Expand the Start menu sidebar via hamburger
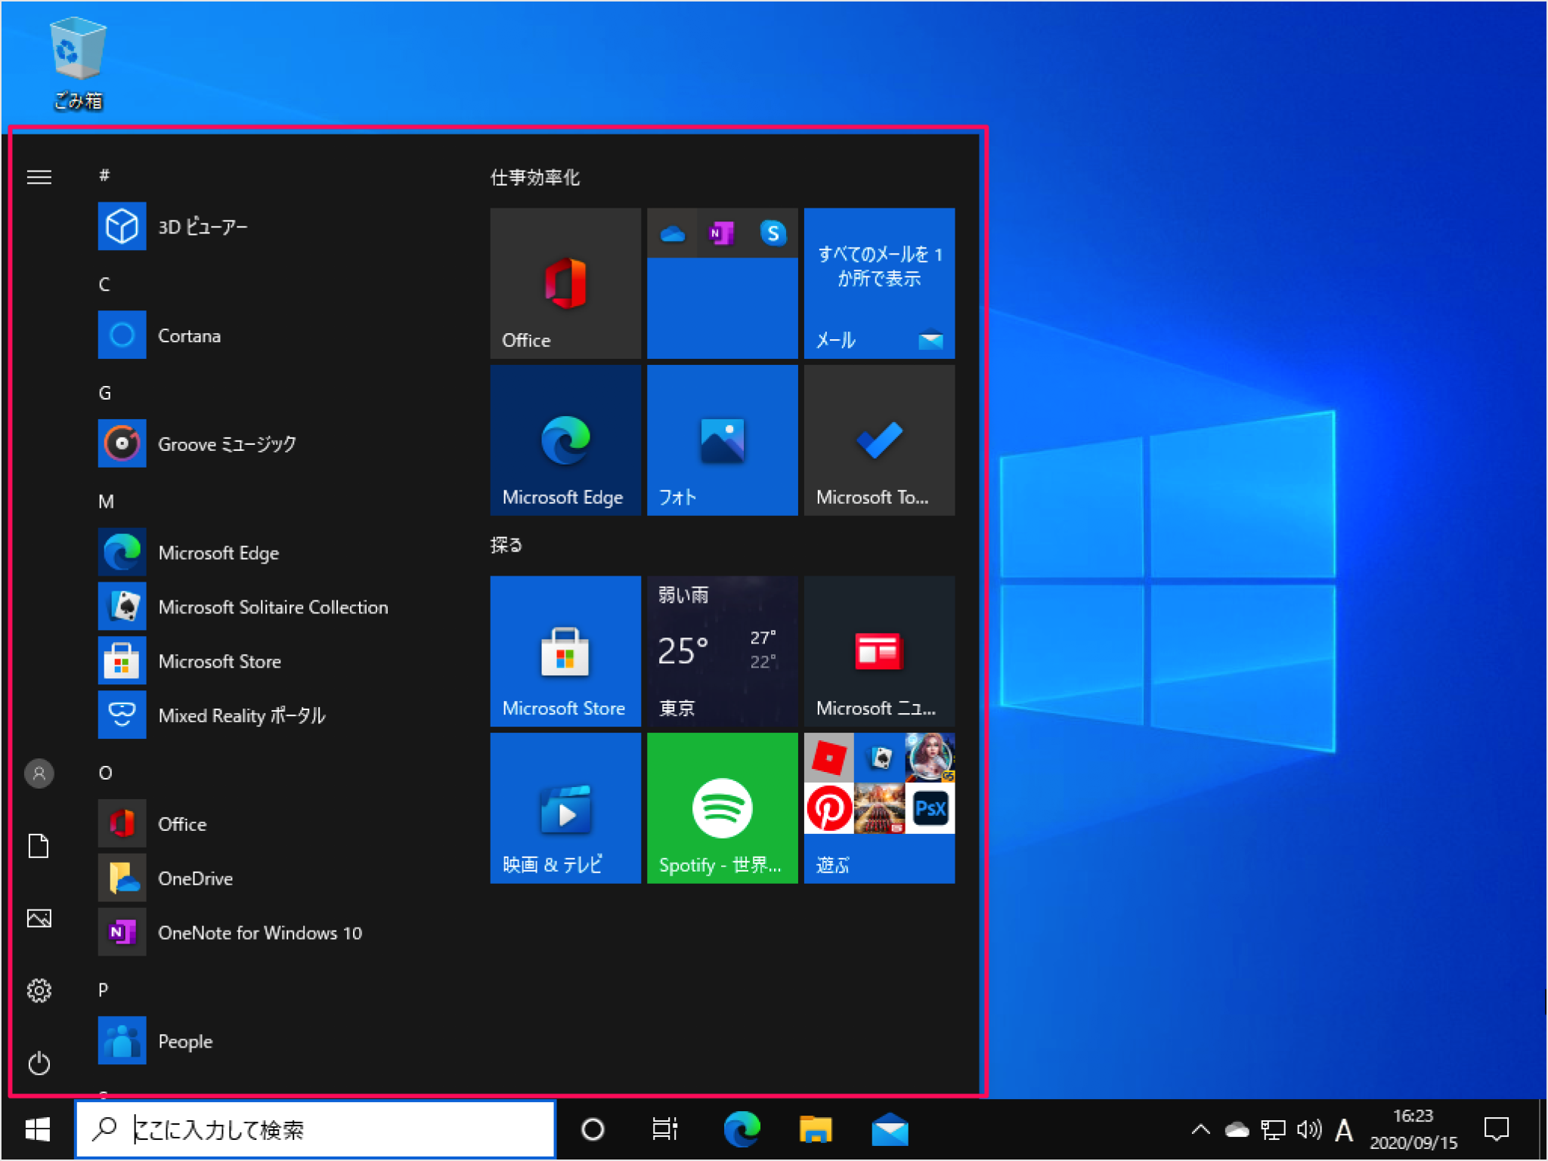The image size is (1548, 1161). [x=39, y=177]
